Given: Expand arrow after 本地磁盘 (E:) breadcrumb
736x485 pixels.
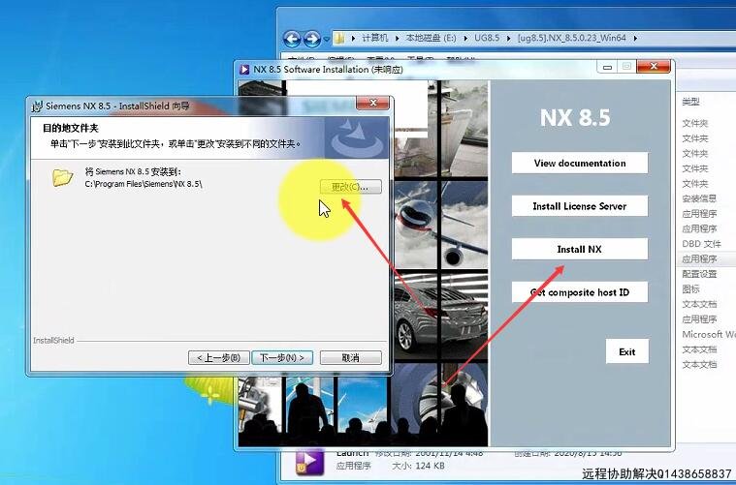Looking at the screenshot, I should [465, 38].
